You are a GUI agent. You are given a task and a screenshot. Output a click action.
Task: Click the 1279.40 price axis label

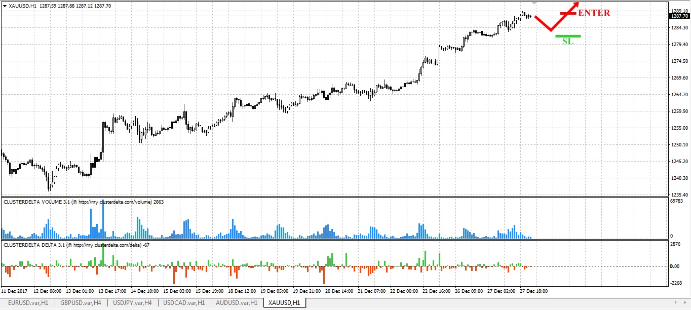point(679,45)
